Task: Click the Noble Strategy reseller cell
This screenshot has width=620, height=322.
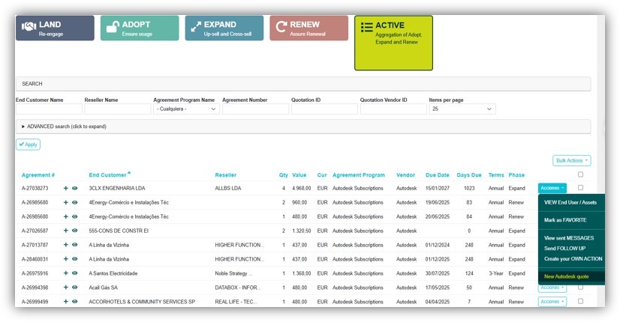Action: 233,273
